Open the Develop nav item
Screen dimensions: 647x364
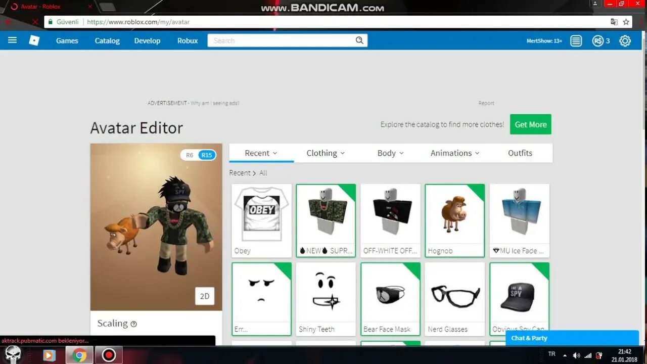[x=147, y=41]
